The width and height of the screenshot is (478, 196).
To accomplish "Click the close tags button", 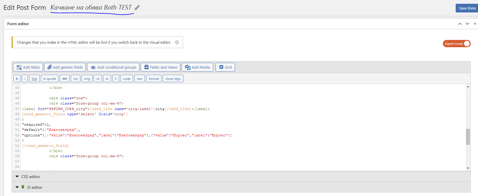I will [x=173, y=78].
